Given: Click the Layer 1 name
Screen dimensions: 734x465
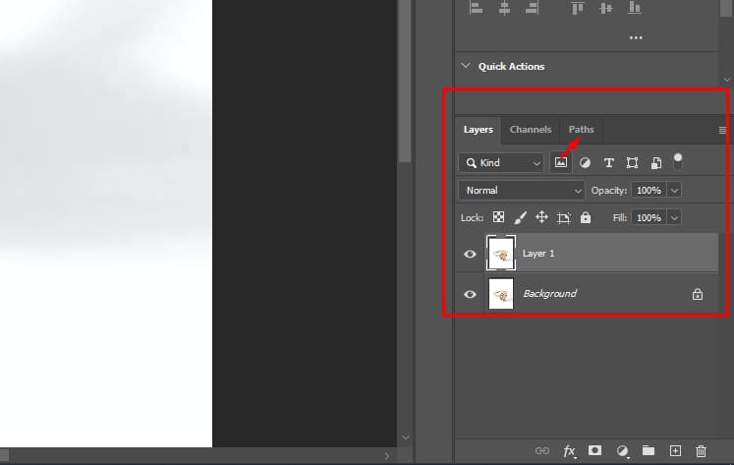Looking at the screenshot, I should click(x=538, y=254).
